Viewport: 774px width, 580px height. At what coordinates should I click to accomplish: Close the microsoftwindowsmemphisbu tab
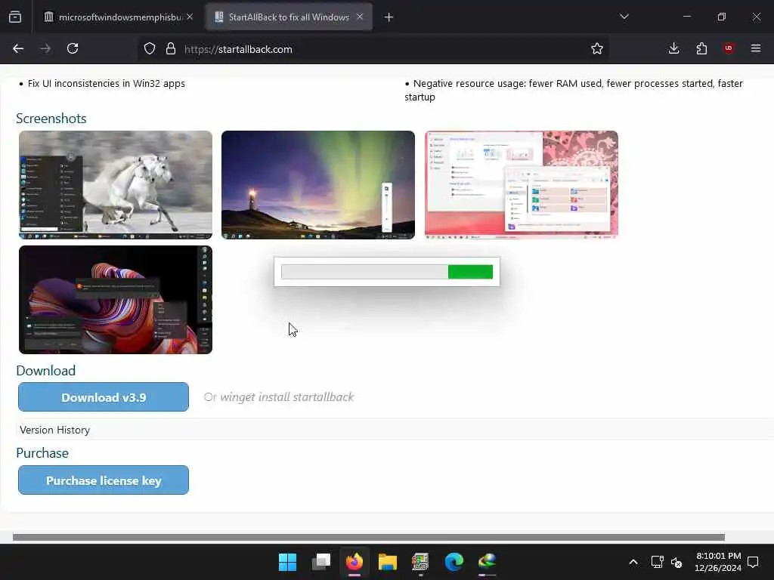[190, 17]
